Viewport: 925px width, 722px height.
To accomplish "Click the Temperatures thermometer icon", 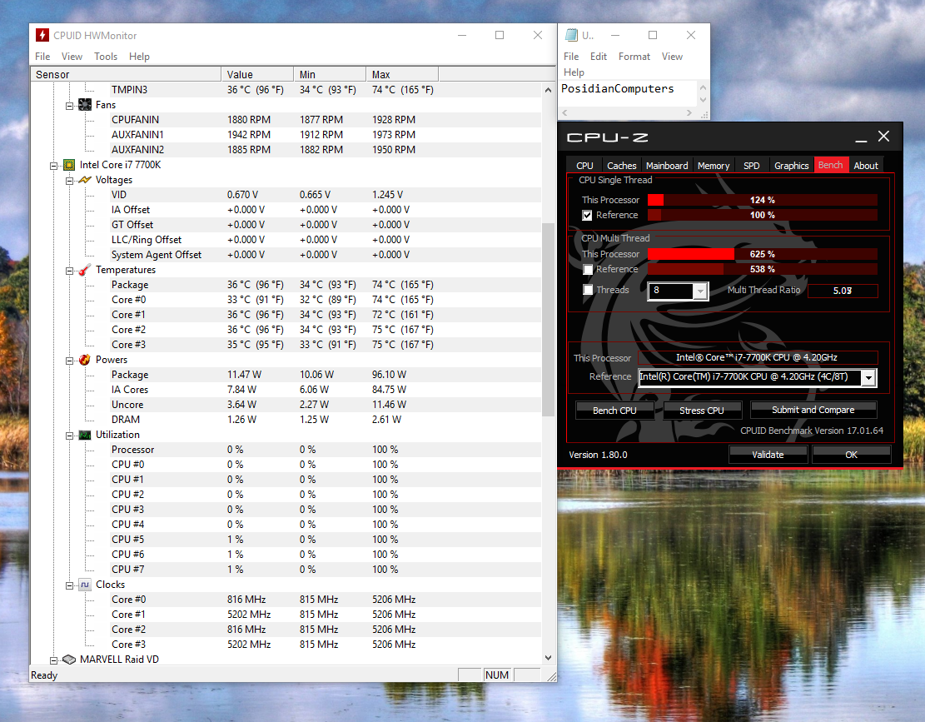I will click(x=85, y=270).
